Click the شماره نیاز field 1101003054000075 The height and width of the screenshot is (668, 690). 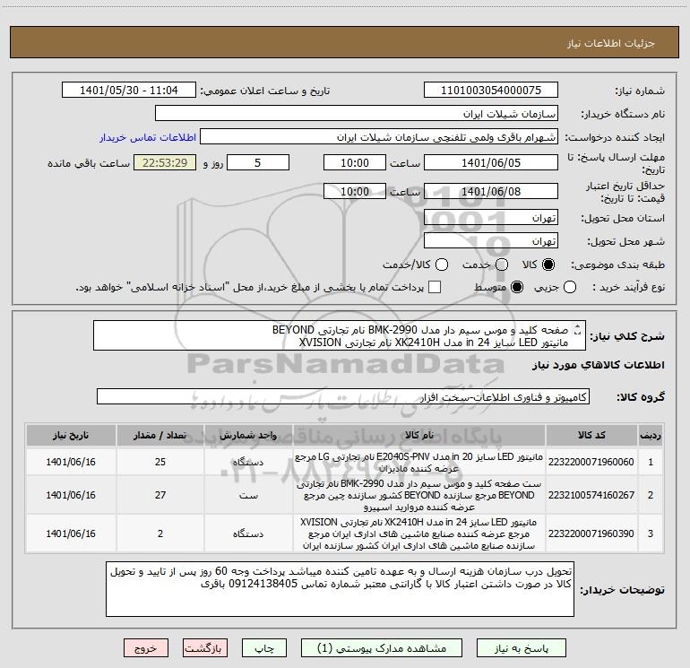click(491, 91)
